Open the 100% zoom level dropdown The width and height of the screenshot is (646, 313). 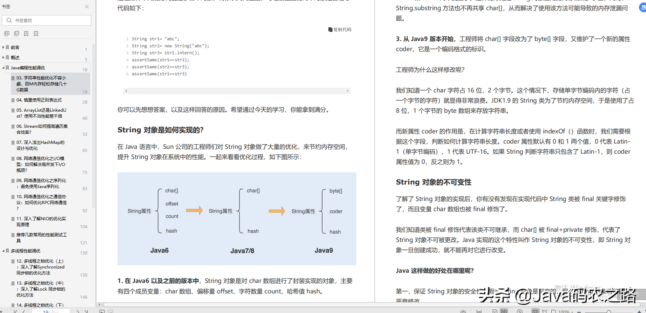566,311
